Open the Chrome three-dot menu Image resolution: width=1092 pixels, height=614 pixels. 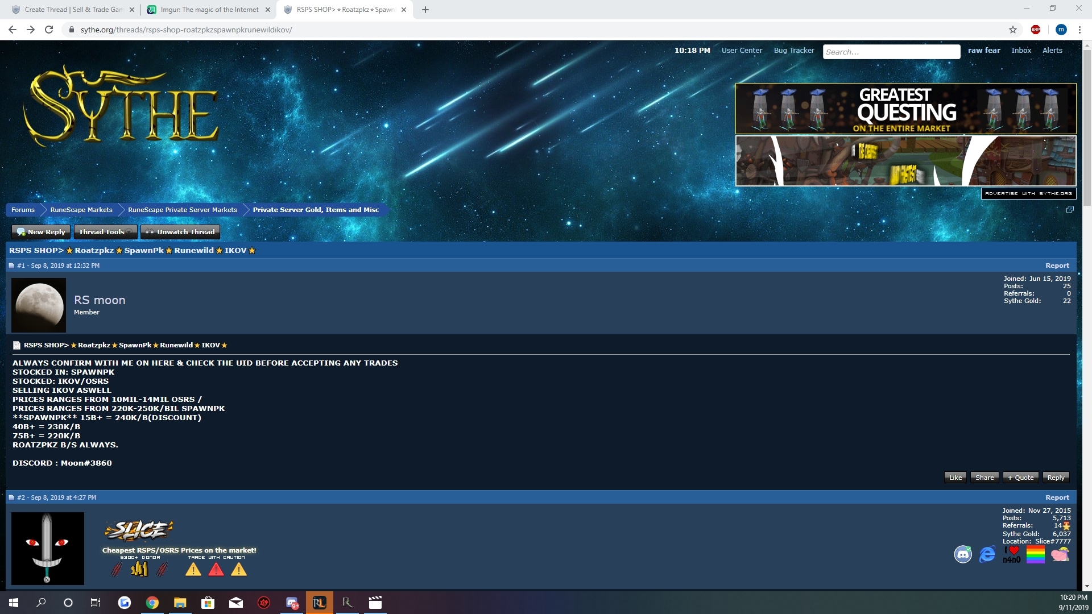pyautogui.click(x=1079, y=30)
